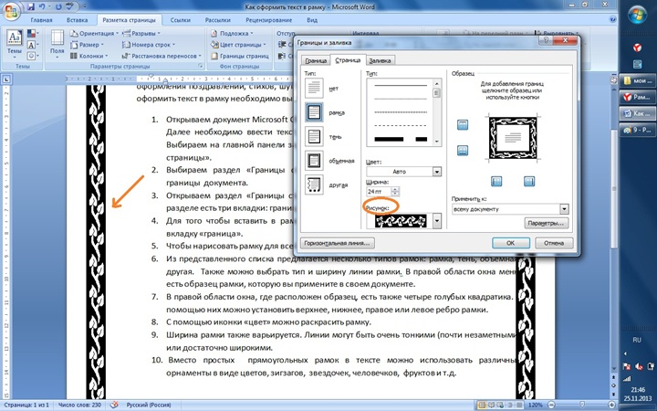The image size is (657, 411).
Task: Toggle the top border button in preview
Action: tap(463, 124)
